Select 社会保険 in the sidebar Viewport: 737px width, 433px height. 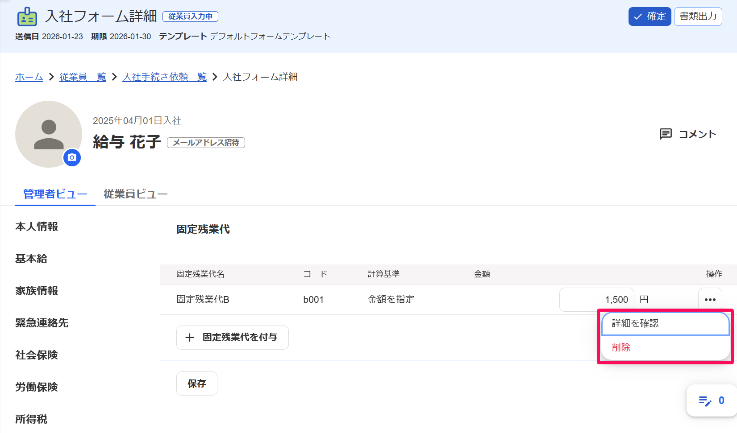click(37, 355)
